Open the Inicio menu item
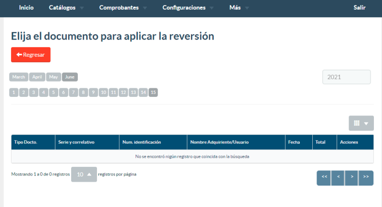Screen dimensions: 382x207 click(x=26, y=8)
